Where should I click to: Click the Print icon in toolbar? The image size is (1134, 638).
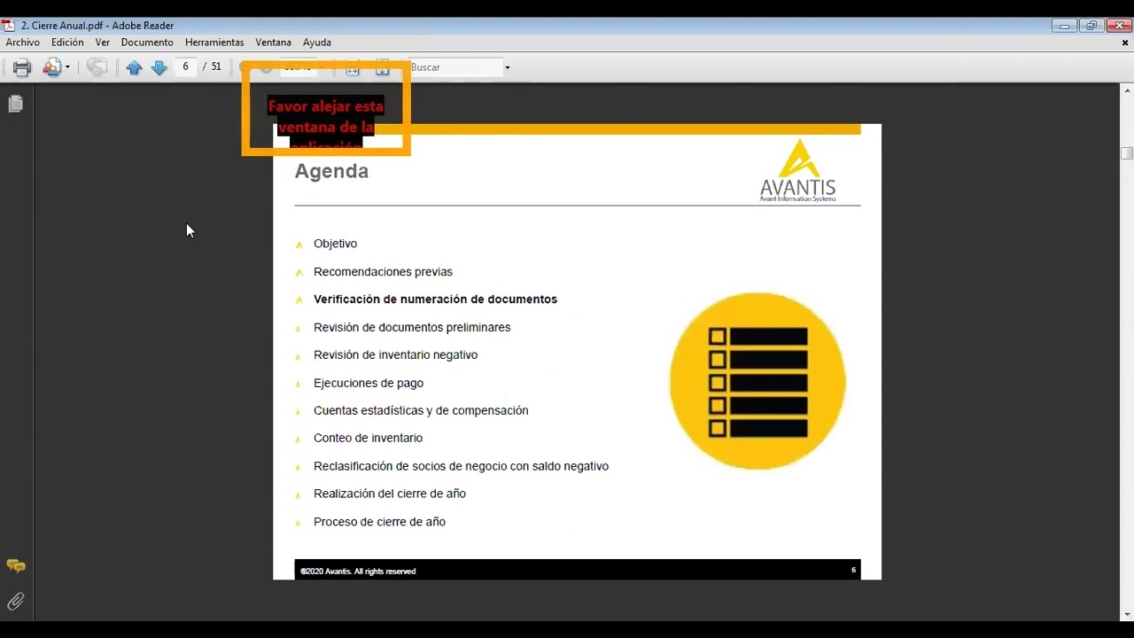(x=22, y=67)
